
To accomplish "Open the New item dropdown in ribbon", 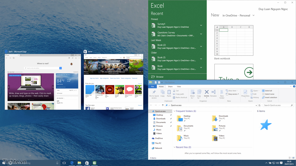I will pyautogui.click(x=232, y=91).
